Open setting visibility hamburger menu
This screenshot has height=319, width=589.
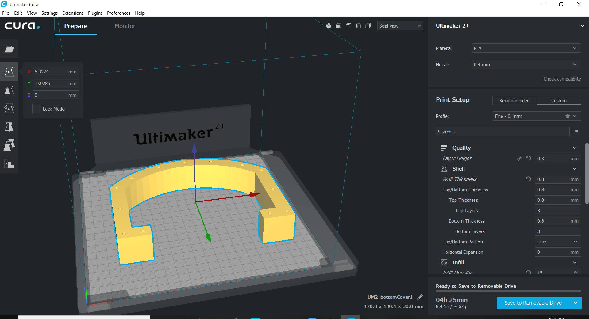(576, 132)
